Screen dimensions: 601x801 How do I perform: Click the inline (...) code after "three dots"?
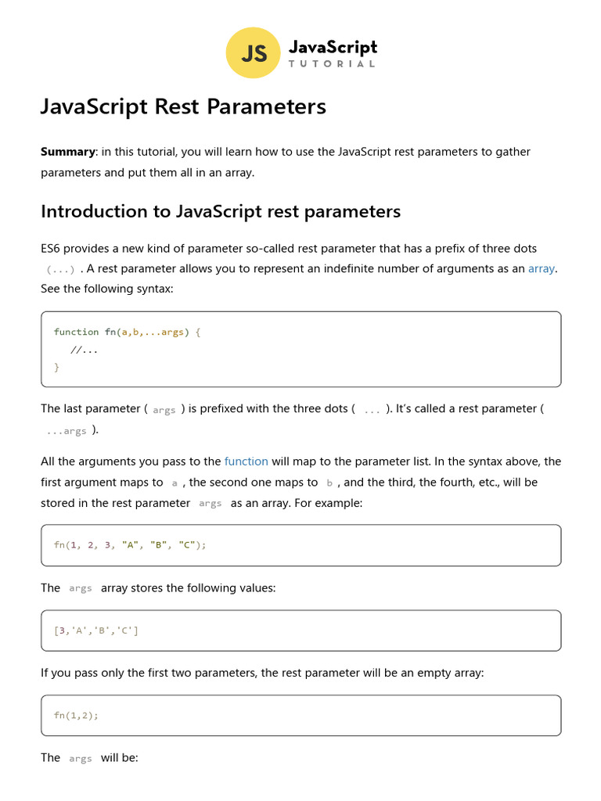tap(60, 270)
